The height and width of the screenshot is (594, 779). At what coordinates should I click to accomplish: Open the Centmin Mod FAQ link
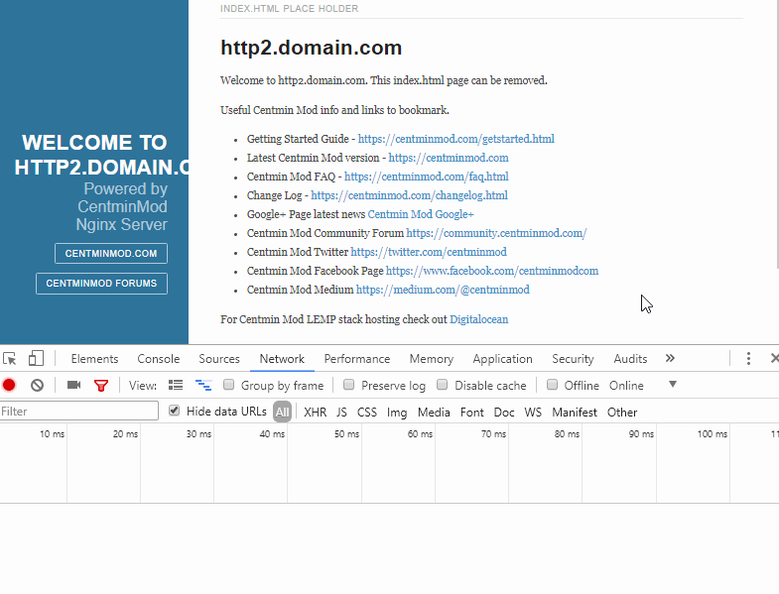[x=427, y=177]
